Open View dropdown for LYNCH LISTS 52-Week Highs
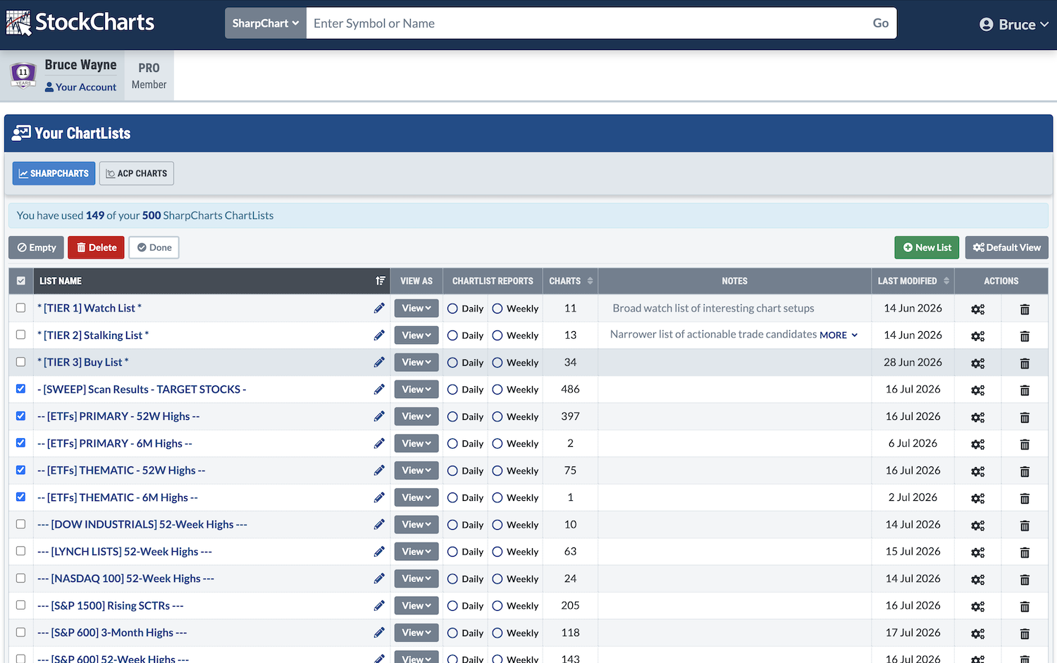1057x663 pixels. pos(416,551)
